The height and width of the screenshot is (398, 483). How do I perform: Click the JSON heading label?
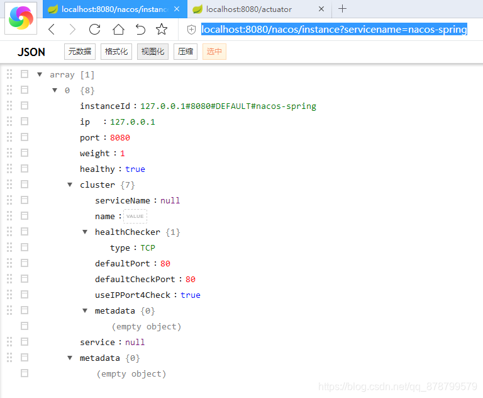[x=31, y=52]
